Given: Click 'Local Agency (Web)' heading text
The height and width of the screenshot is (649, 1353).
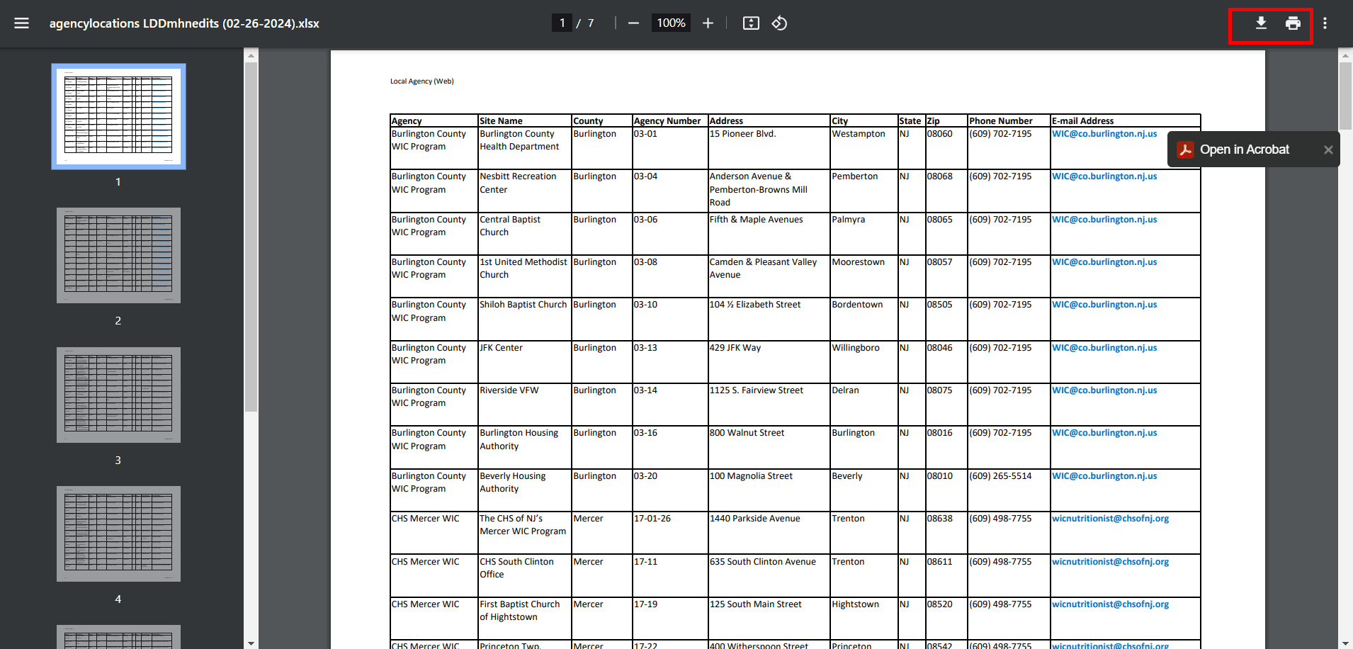Looking at the screenshot, I should [x=421, y=81].
